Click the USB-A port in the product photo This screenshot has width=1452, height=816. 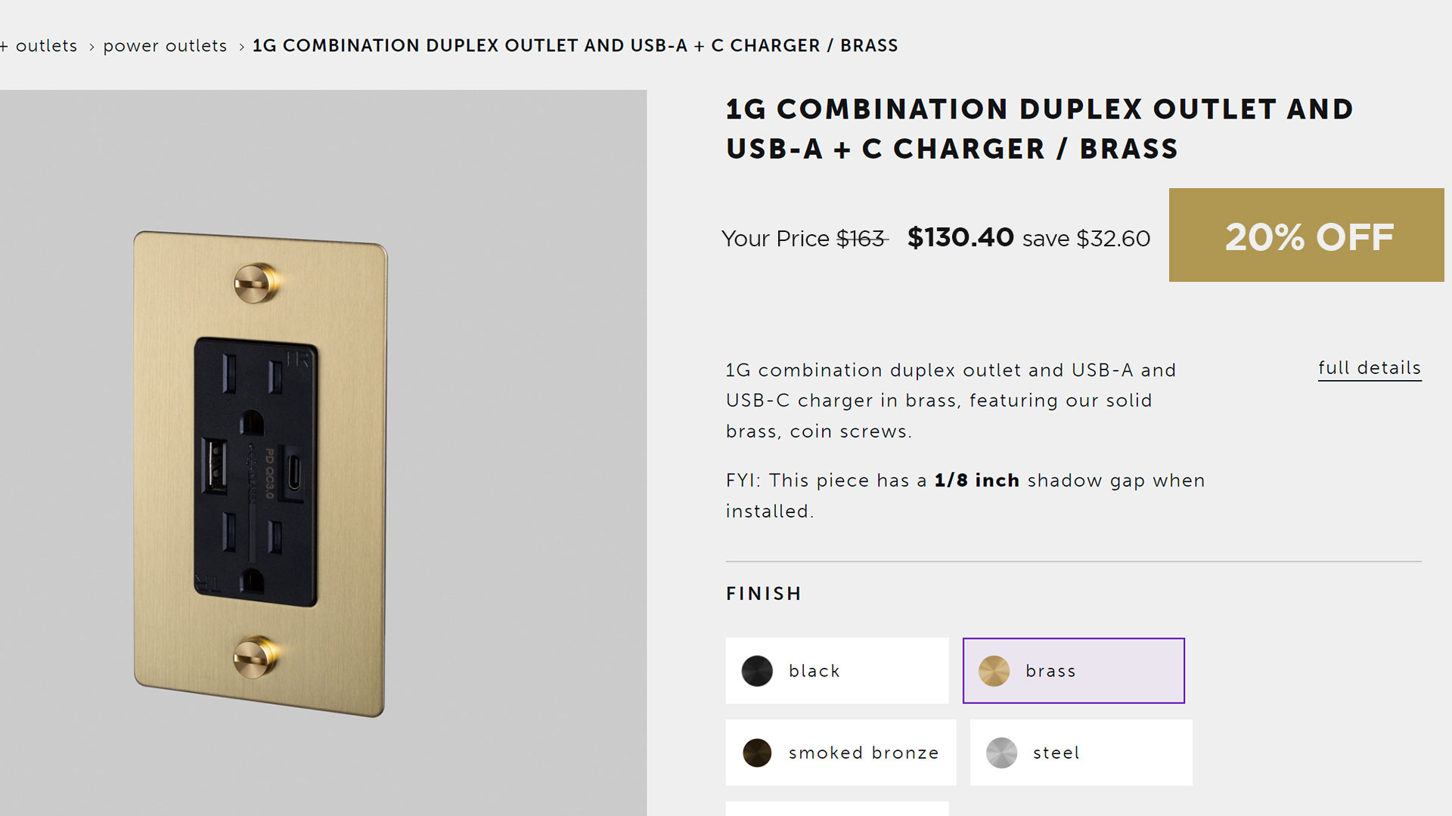(x=215, y=466)
